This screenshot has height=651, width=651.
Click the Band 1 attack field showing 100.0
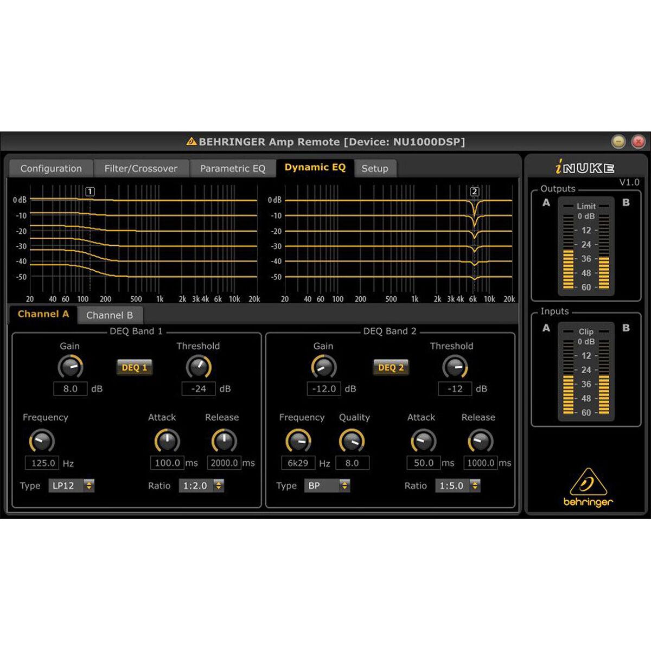point(167,463)
